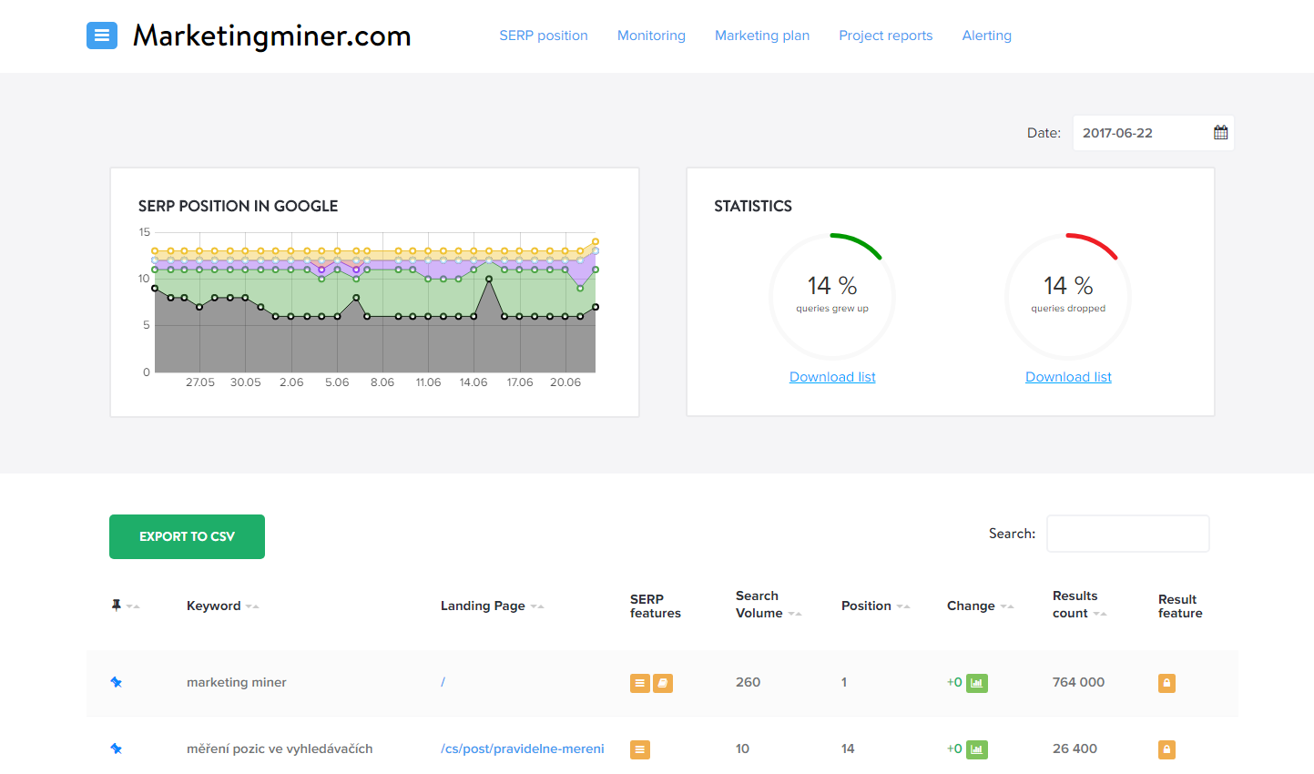Open the SERP position menu
1314x774 pixels.
[x=544, y=36]
